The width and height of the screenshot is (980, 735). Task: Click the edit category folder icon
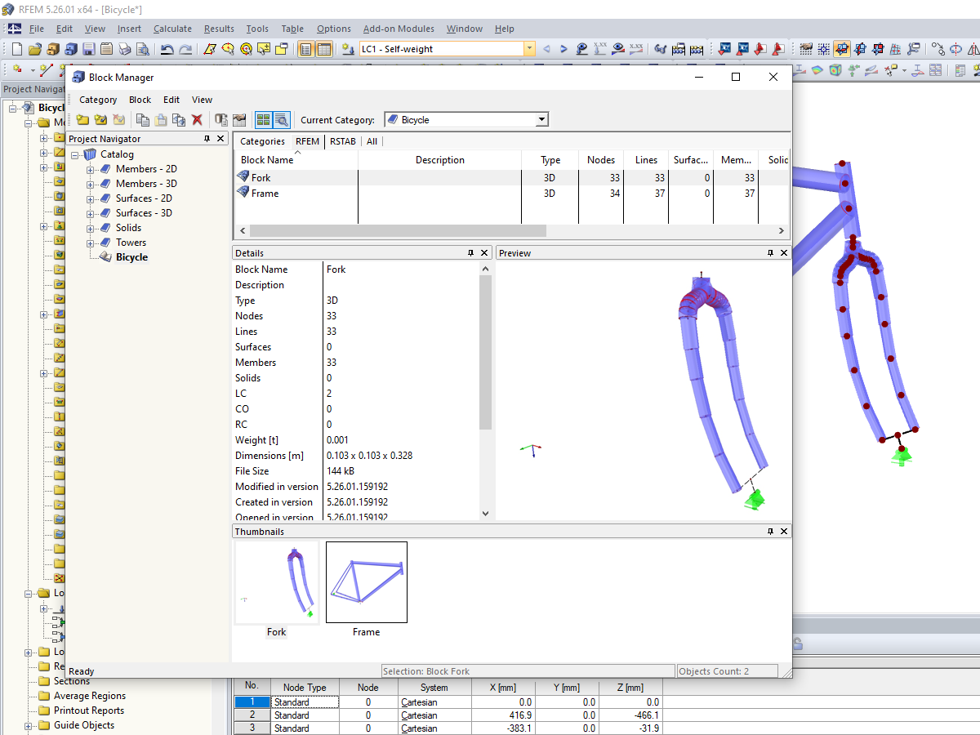[100, 120]
